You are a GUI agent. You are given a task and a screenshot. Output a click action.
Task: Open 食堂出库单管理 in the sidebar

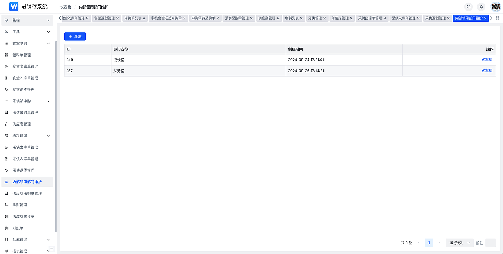point(27,66)
